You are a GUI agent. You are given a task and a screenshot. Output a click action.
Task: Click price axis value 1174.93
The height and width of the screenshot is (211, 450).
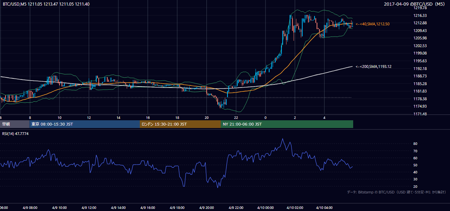pos(420,106)
